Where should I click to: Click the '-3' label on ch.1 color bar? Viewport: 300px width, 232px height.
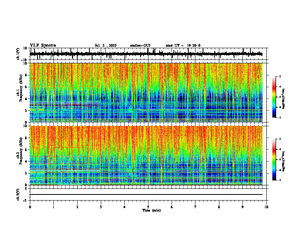[x=280, y=76]
